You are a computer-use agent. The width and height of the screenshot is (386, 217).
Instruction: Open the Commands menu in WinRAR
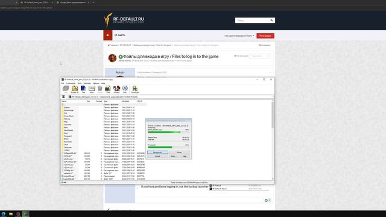point(71,83)
